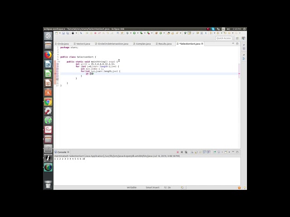
Task: Click the Open Type icon
Action: click(x=169, y=33)
